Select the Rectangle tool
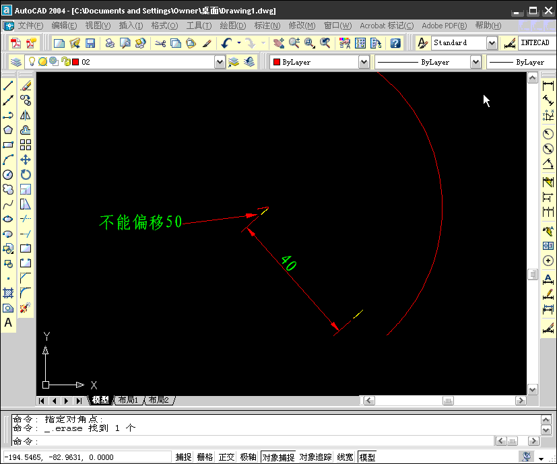This screenshot has height=464, width=557. coord(8,144)
